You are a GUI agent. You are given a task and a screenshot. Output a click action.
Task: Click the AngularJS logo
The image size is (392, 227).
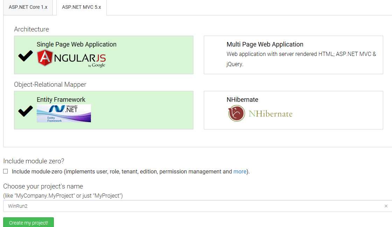click(71, 58)
